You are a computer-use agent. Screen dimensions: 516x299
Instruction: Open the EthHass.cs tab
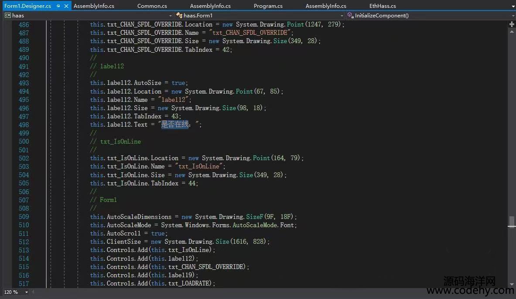coord(383,6)
